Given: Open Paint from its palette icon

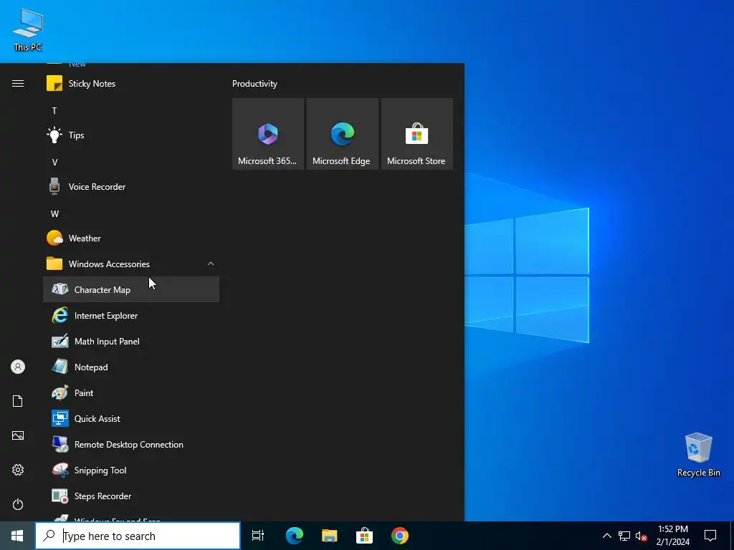Looking at the screenshot, I should [60, 392].
